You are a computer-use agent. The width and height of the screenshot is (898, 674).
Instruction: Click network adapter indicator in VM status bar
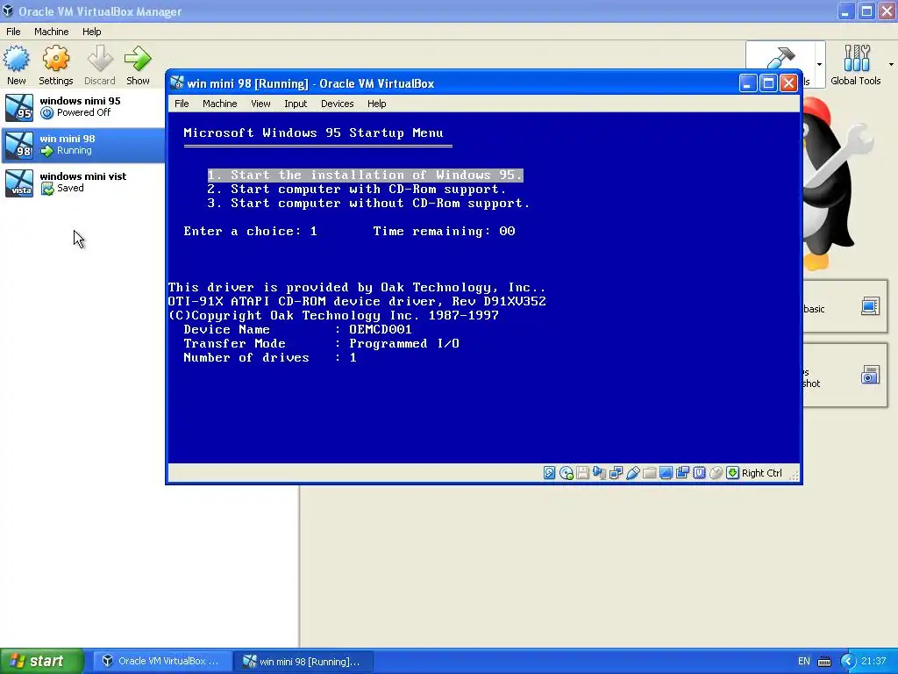pyautogui.click(x=616, y=473)
